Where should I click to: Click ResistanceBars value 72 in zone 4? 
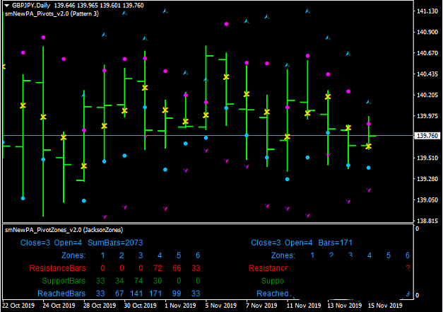(159, 269)
